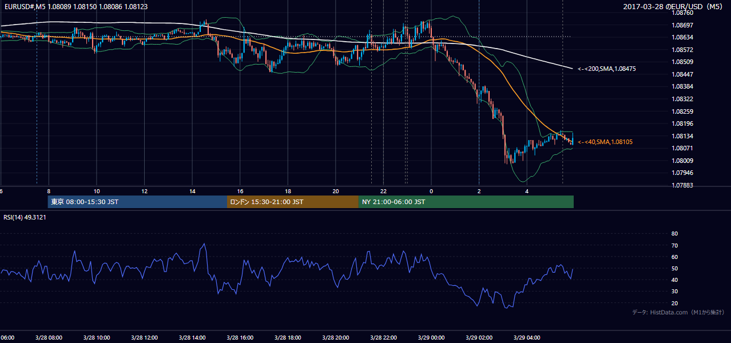
Task: Click the bottom time label 3/28 22:00
Action: pyautogui.click(x=383, y=338)
